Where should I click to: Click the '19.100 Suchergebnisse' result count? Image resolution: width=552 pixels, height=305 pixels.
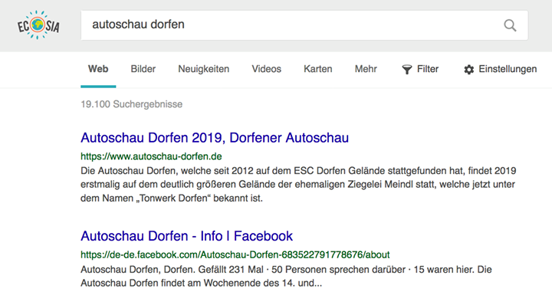(x=131, y=104)
